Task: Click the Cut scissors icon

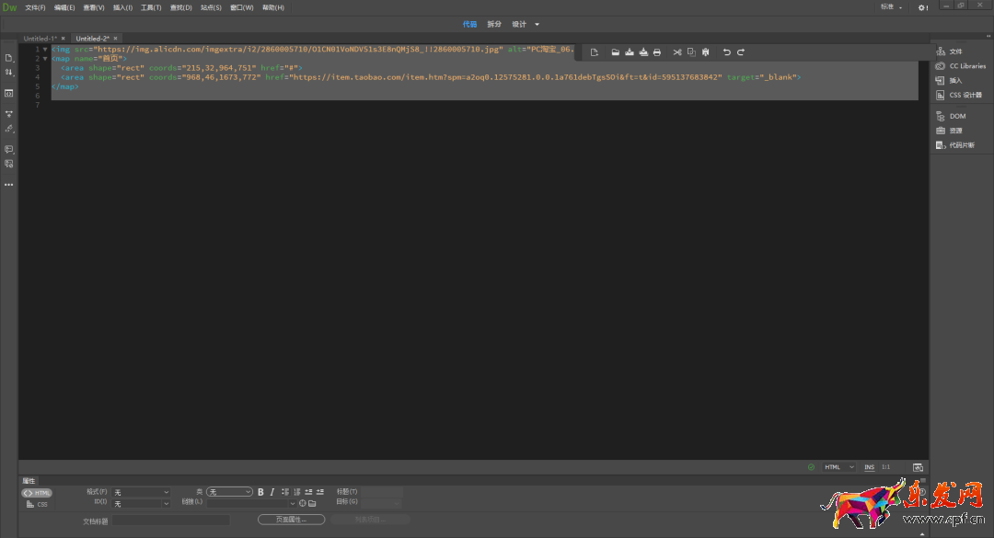Action: 676,52
